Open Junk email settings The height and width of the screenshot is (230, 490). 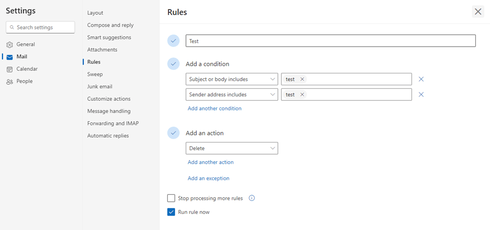pos(100,86)
